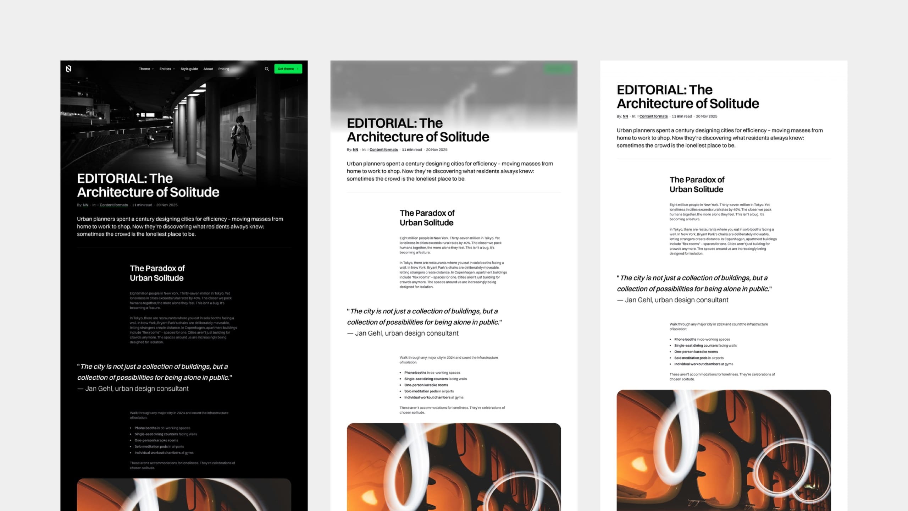This screenshot has height=511, width=908.
Task: Click the orange capsule image in dark page
Action: 184,495
